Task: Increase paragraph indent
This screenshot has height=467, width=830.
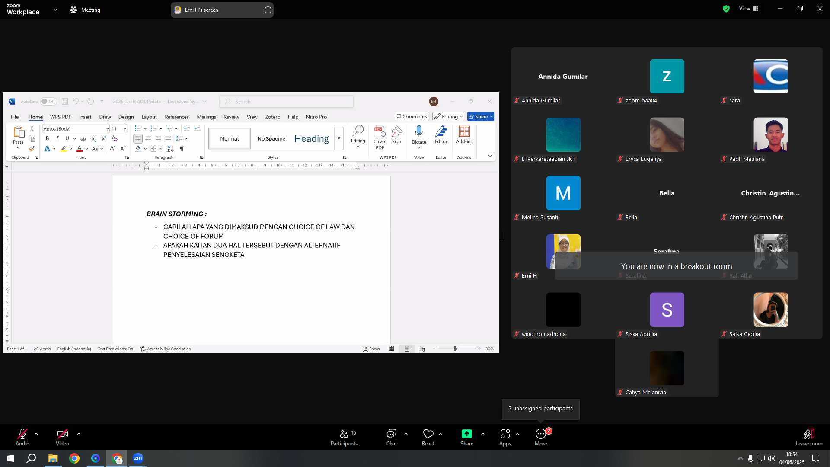Action: pyautogui.click(x=197, y=129)
